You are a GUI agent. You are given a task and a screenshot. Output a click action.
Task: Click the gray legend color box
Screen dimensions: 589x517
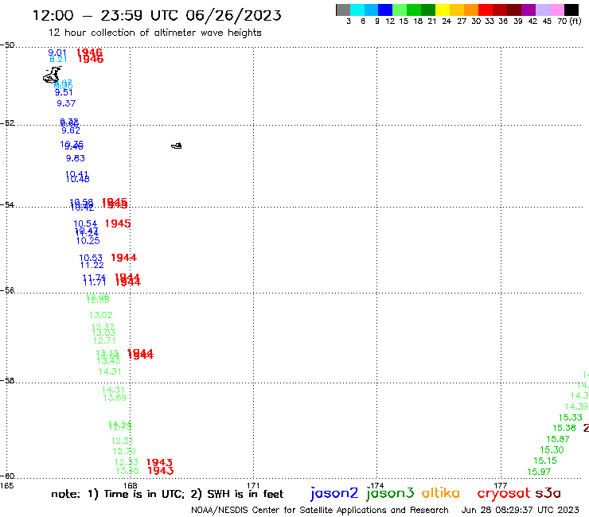coord(343,10)
